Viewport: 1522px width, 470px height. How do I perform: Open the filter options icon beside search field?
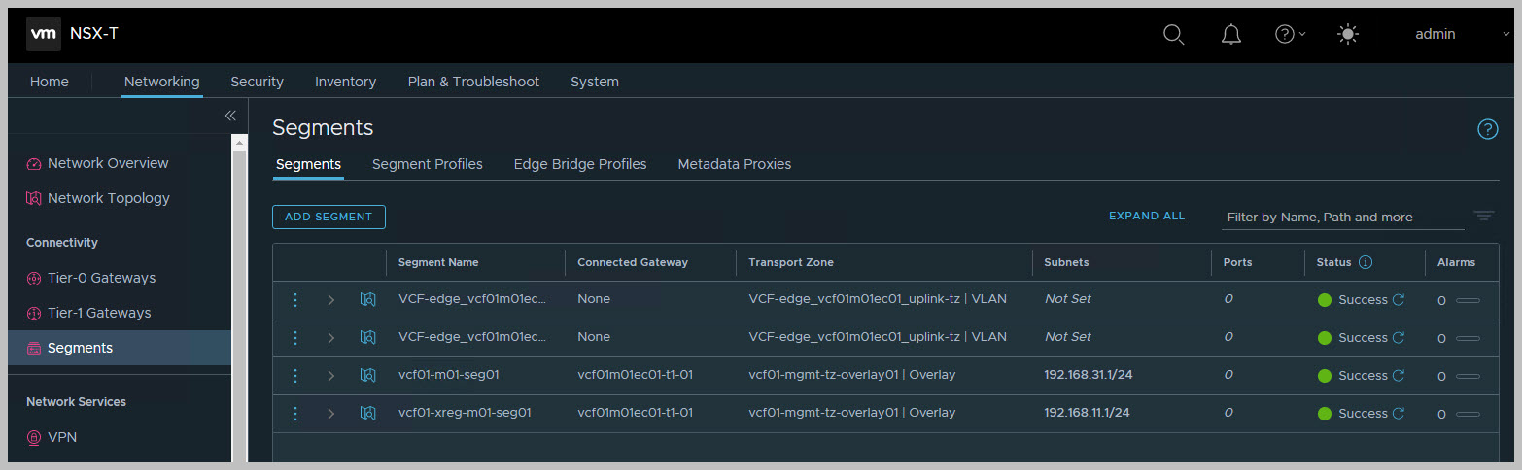click(x=1483, y=216)
